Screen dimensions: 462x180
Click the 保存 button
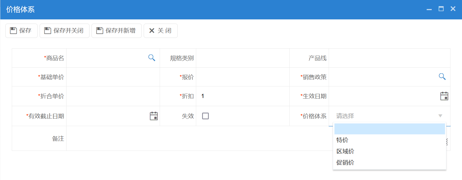pyautogui.click(x=21, y=31)
